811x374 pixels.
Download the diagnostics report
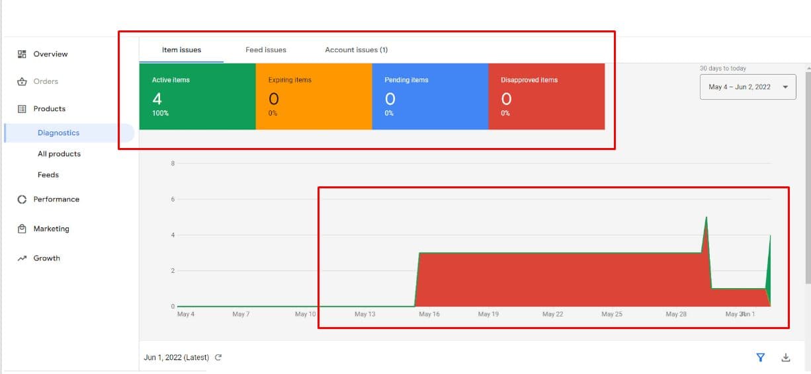coord(786,357)
